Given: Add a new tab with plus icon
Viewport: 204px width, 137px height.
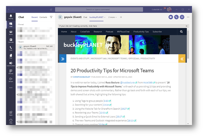Looking at the screenshot, I should (x=121, y=17).
